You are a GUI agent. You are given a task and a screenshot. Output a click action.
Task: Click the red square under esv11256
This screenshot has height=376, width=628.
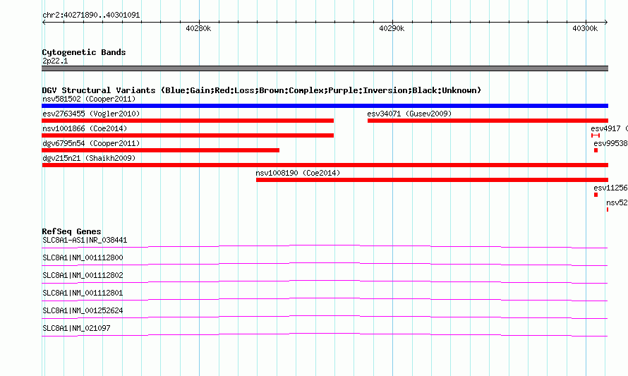coord(596,195)
